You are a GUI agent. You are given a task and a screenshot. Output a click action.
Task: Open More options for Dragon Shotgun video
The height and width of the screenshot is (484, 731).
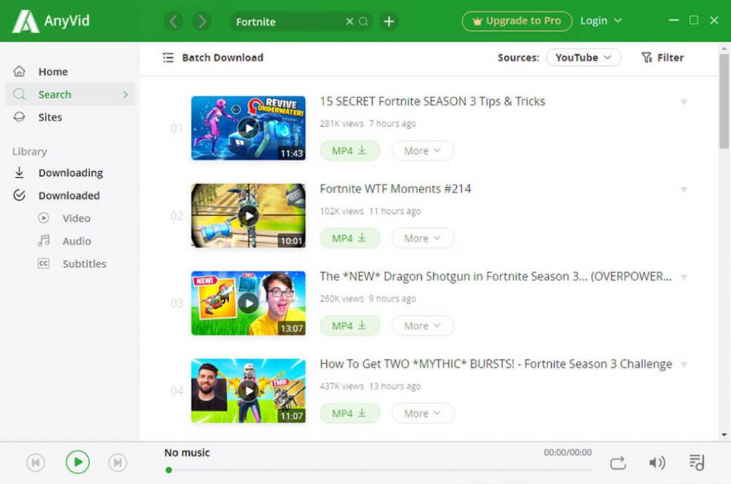click(x=423, y=326)
